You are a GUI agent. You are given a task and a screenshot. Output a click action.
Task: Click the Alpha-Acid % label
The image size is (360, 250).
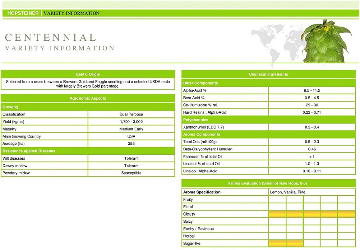tap(194, 90)
